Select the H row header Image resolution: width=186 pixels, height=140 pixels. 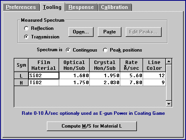pyautogui.click(x=21, y=83)
